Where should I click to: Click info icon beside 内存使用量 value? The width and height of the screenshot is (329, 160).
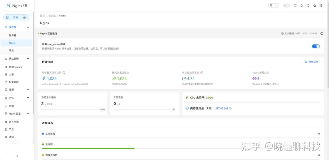(x=230, y=109)
